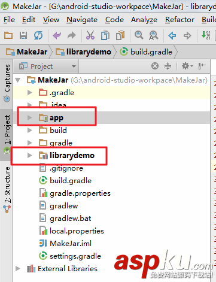216x282 pixels.
Task: Click the Undo arrow icon
Action: [57, 35]
